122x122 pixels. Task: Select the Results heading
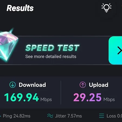click(20, 8)
